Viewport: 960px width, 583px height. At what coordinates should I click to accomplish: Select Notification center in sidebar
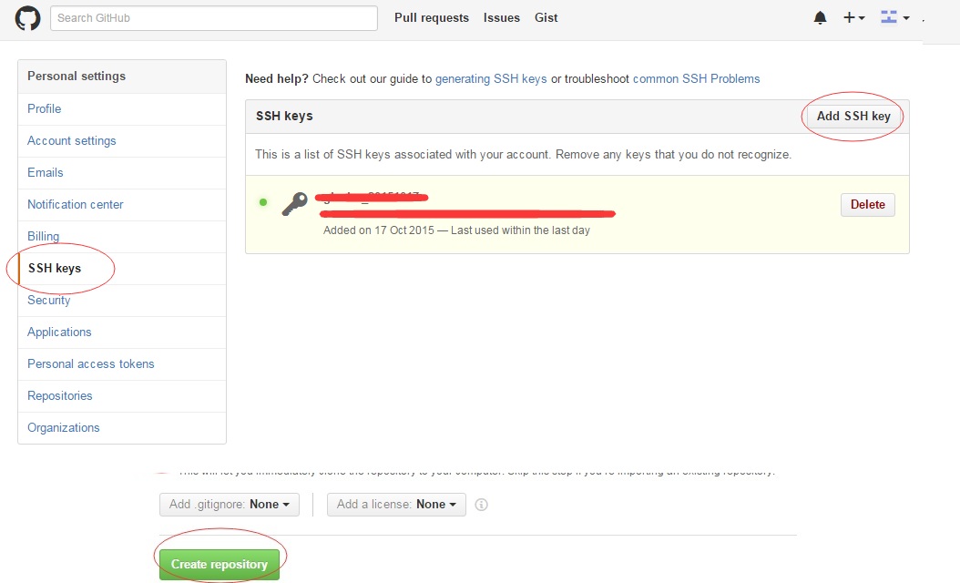coord(122,205)
